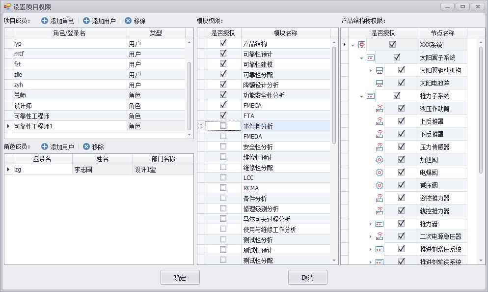Viewport: 488px width, 292px height.
Task: Click 移除 icon in 项目成员 toolbar
Action: point(128,21)
